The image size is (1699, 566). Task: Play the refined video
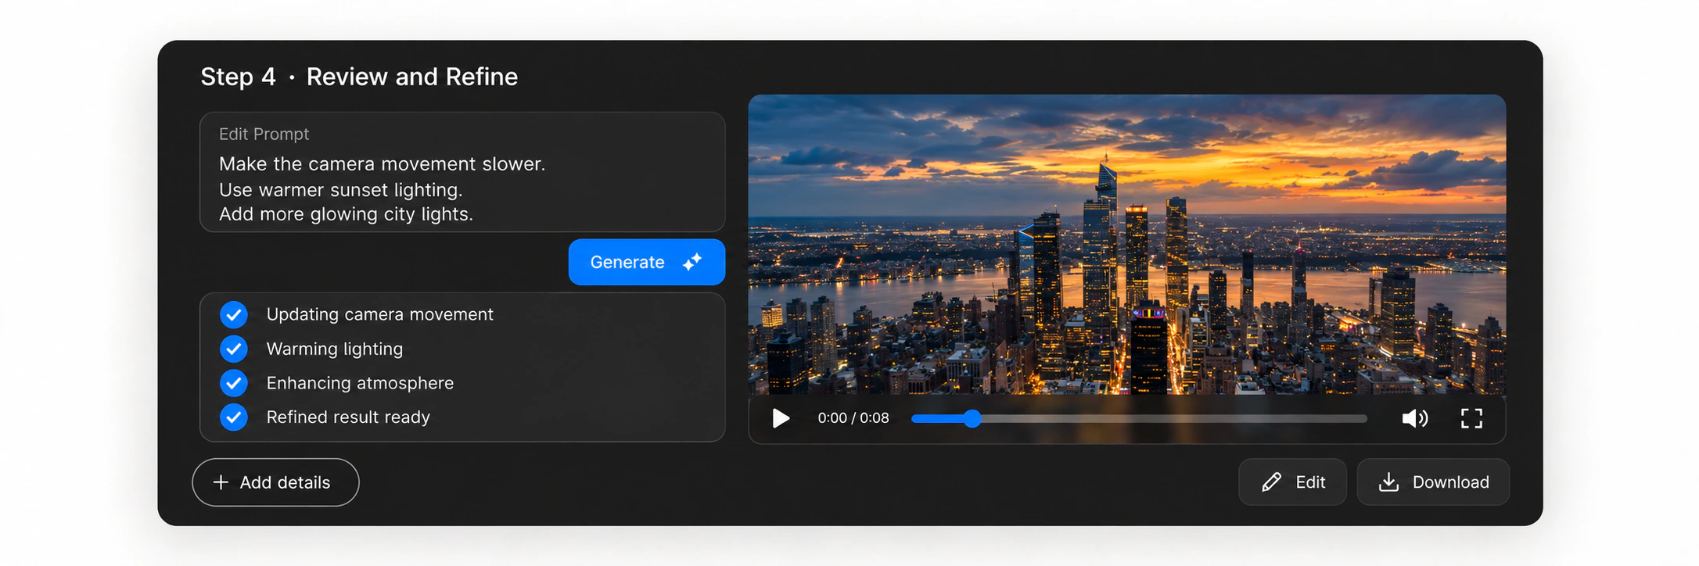pyautogui.click(x=781, y=418)
